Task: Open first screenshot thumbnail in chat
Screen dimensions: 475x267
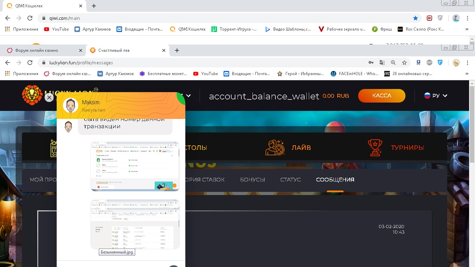Action: pyautogui.click(x=135, y=166)
